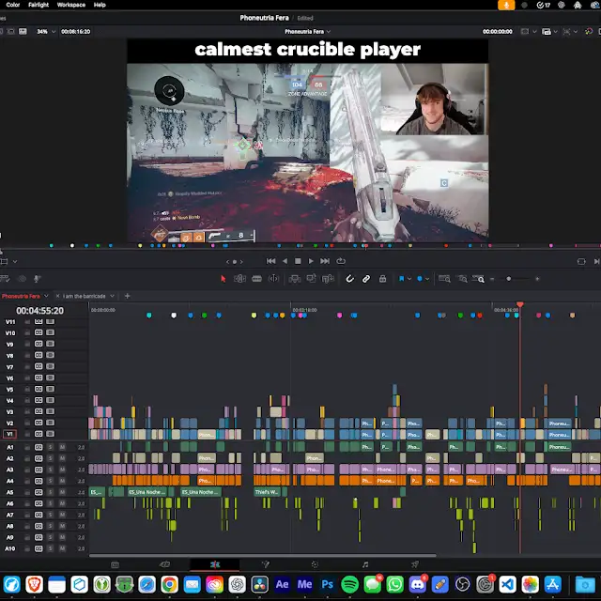This screenshot has width=601, height=601.
Task: Click the Insert Clip toolbar icon
Action: coord(294,279)
